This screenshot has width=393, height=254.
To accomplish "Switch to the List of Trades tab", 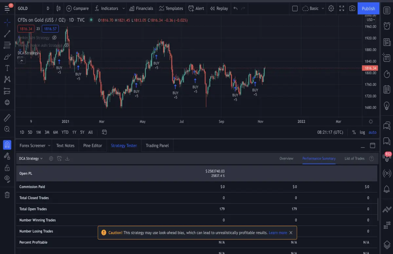I will pyautogui.click(x=354, y=159).
